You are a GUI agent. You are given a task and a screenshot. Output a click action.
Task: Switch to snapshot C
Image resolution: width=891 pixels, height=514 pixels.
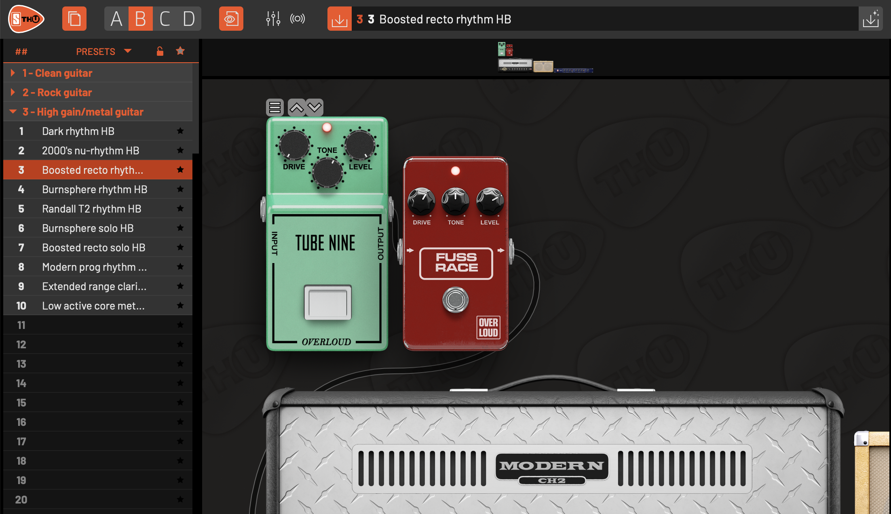[x=165, y=19]
